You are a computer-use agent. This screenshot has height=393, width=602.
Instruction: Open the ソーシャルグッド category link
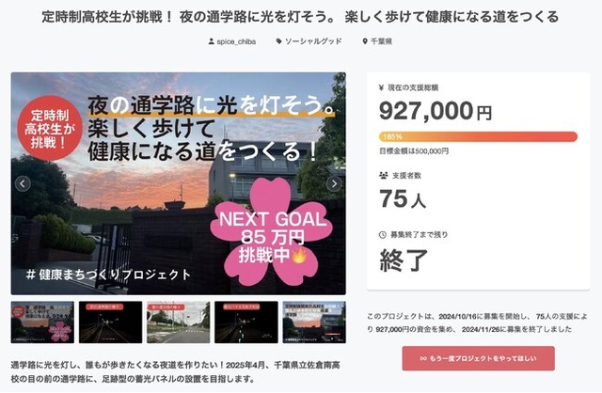[313, 42]
